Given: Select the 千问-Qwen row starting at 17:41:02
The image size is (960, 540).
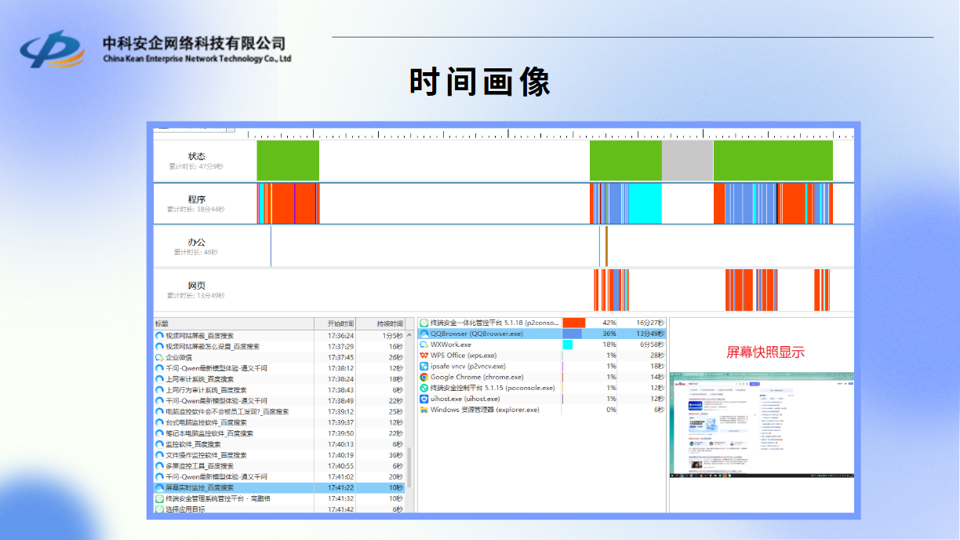Looking at the screenshot, I should (279, 476).
